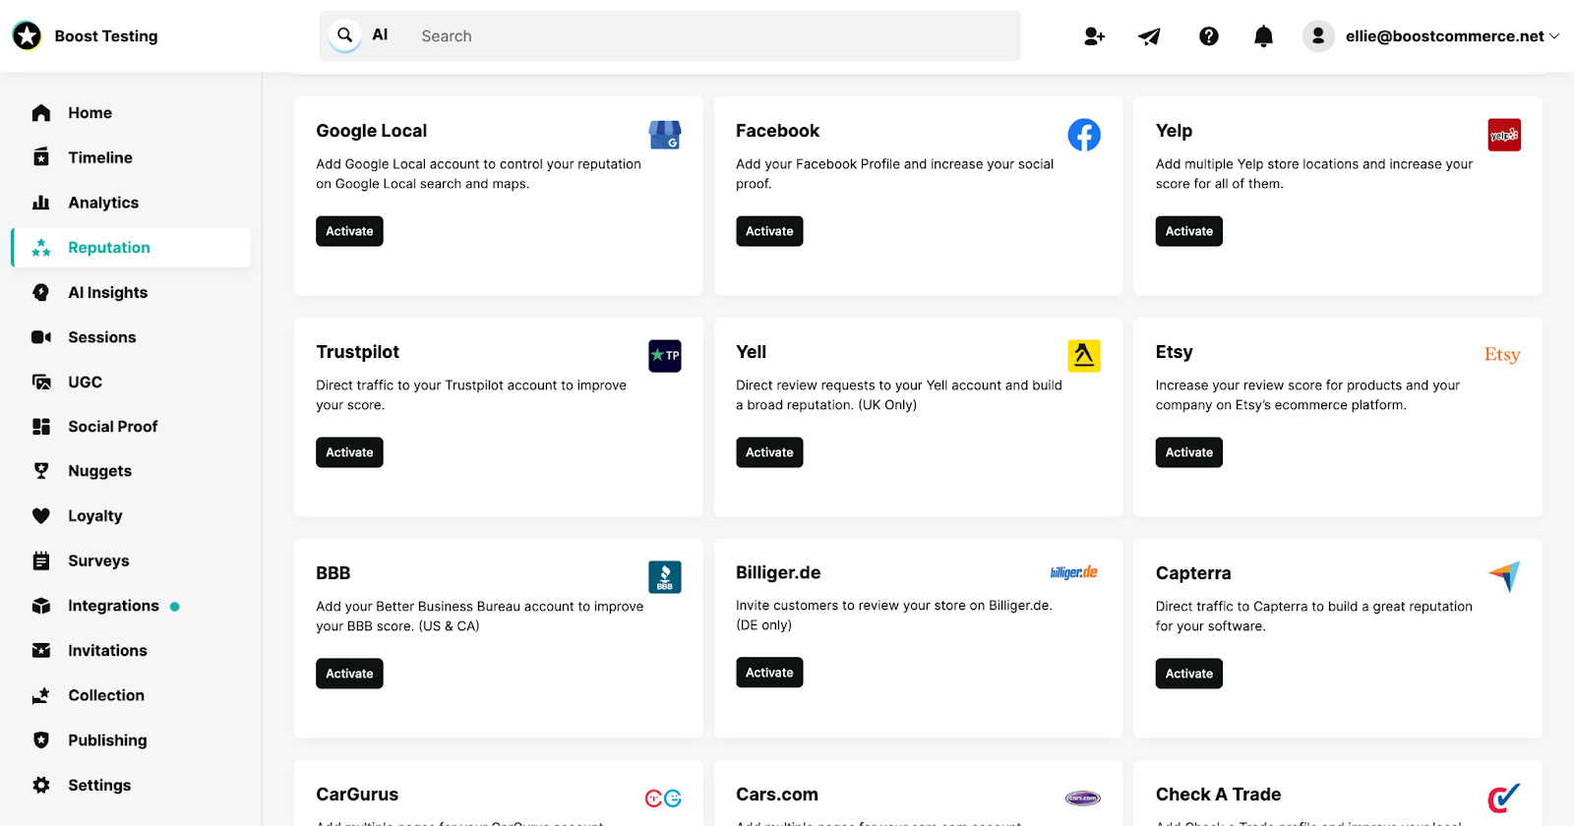Screen dimensions: 1574x826
Task: Activate the Facebook integration
Action: point(769,231)
